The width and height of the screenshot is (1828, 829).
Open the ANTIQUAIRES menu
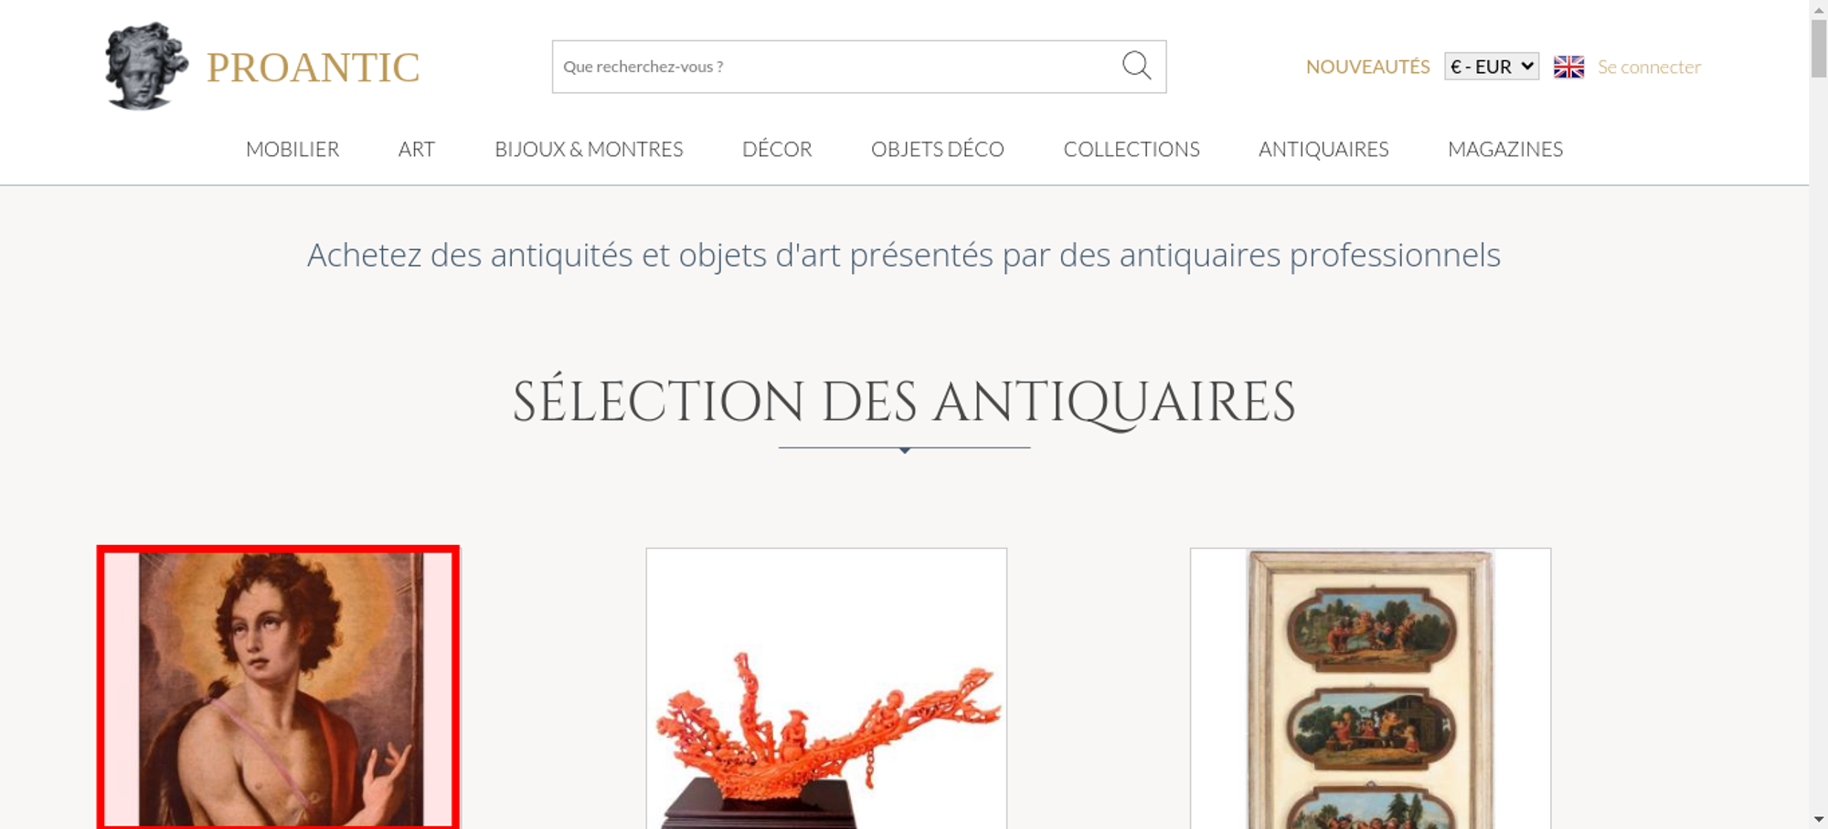point(1323,149)
